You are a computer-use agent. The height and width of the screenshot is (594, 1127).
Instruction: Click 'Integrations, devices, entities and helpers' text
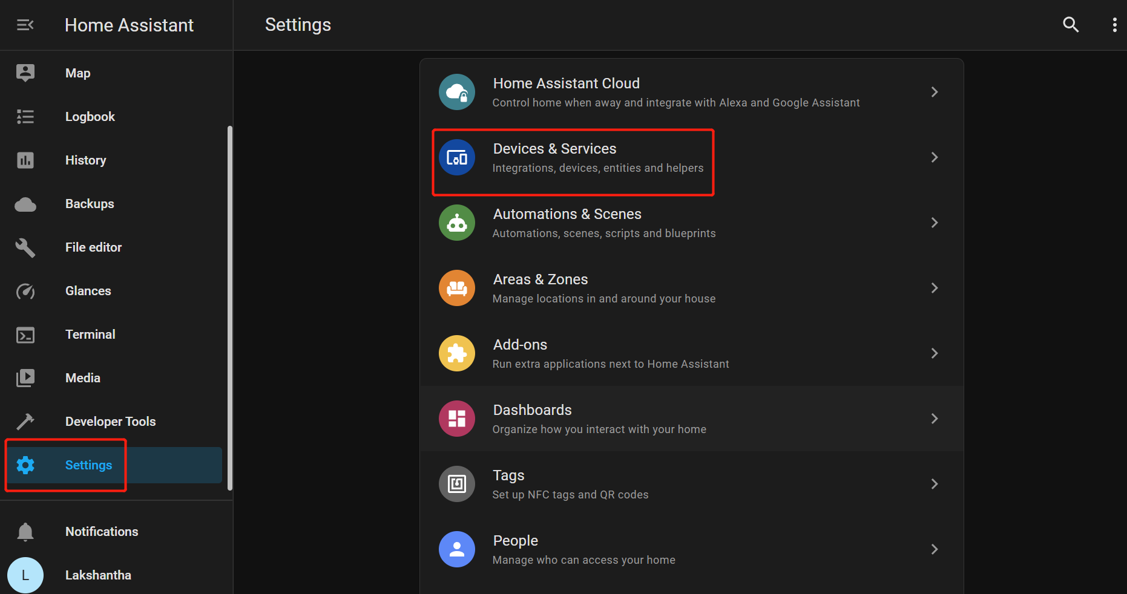coord(598,168)
